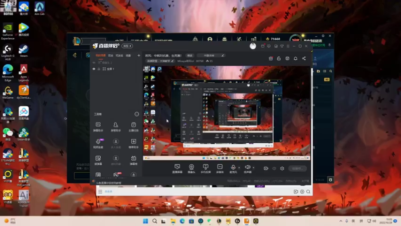Open the taskbar clock and date

pyautogui.click(x=385, y=221)
